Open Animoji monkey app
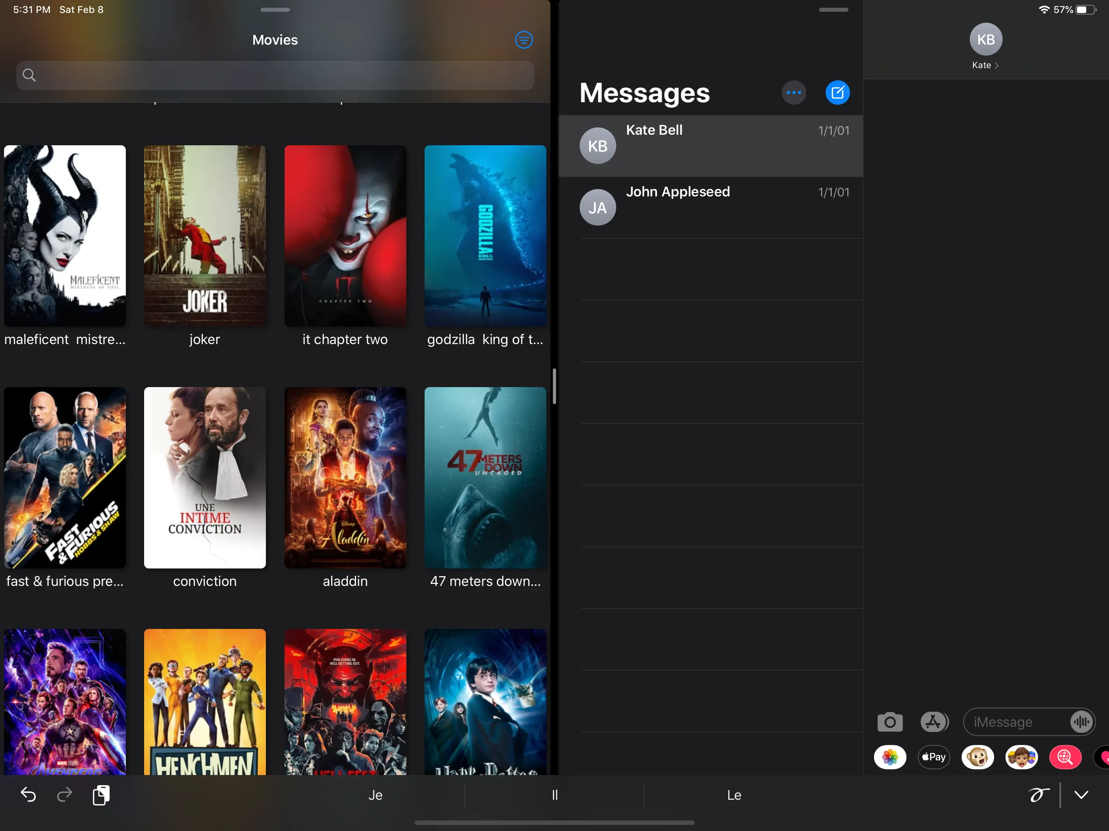The width and height of the screenshot is (1109, 831). 977,757
